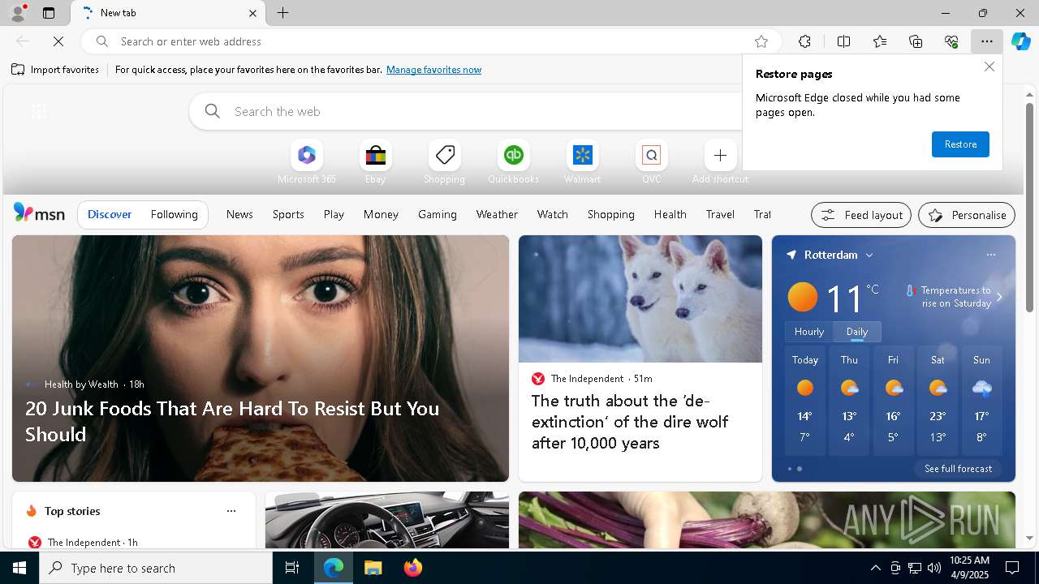Open Microsoft 365 shortcut
This screenshot has height=584, width=1039.
pyautogui.click(x=307, y=162)
